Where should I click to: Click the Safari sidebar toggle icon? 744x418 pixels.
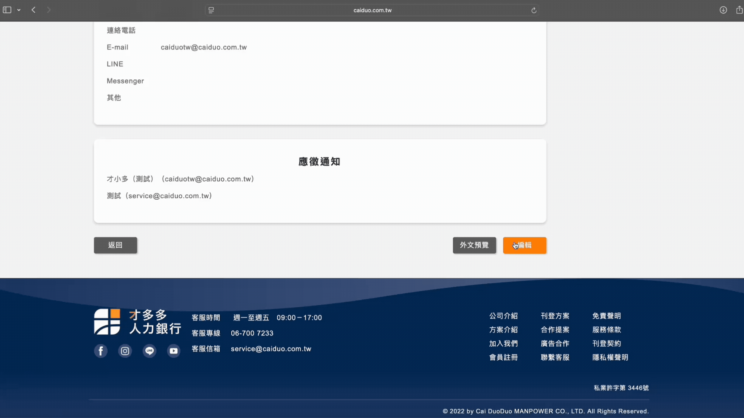(x=7, y=10)
